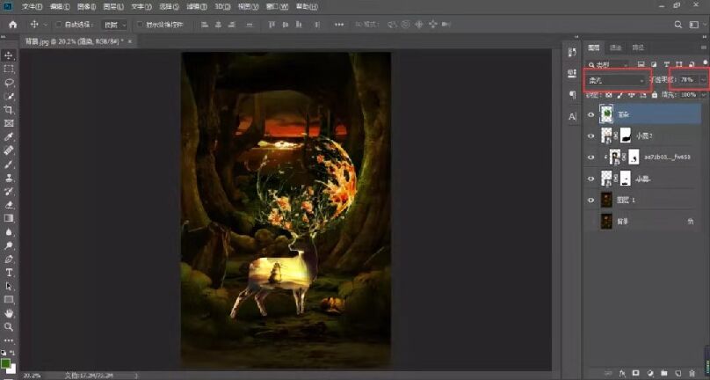Select the Pen tool

[9, 259]
